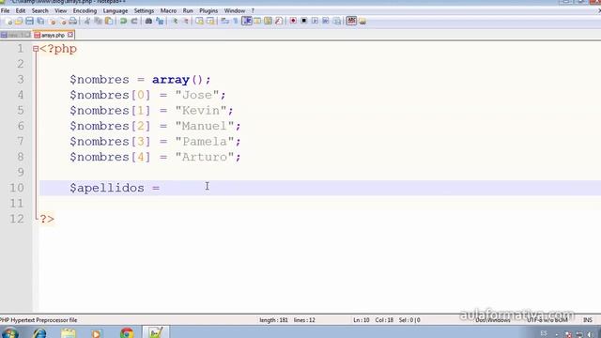Click Synchronize Vertical Scrolling icon
The width and height of the screenshot is (601, 338).
(x=199, y=21)
